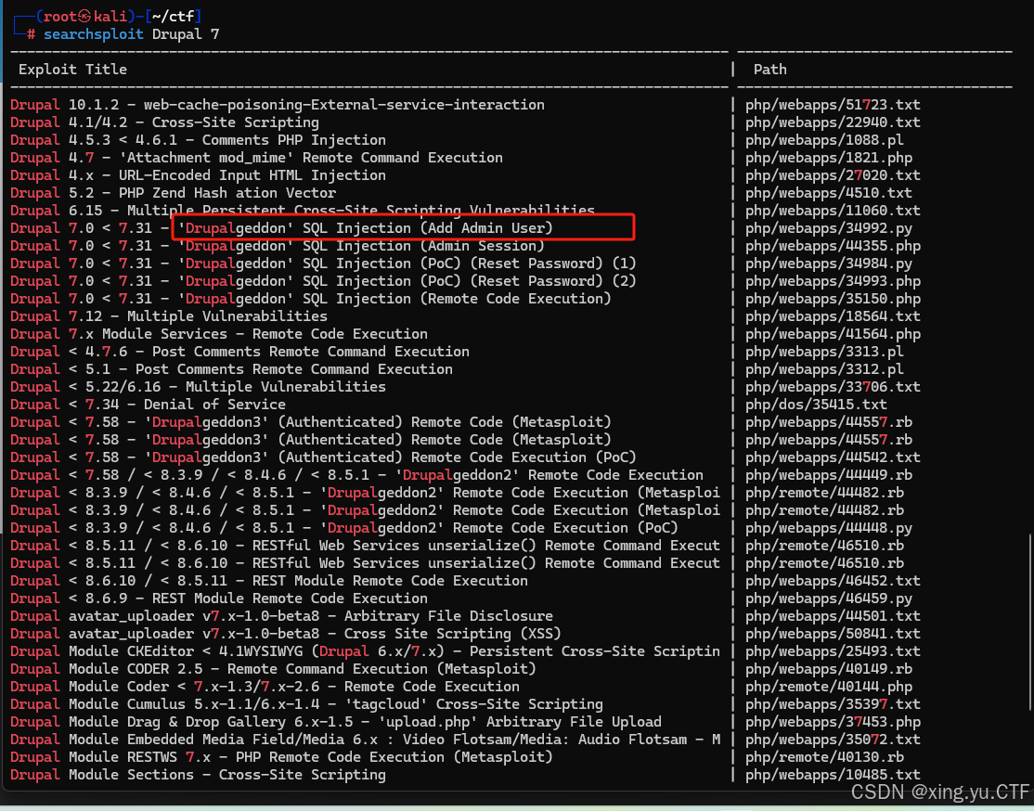The height and width of the screenshot is (811, 1034).
Task: Click avatar_uploader Cross Site Scripting (XSS) title
Action: click(286, 635)
